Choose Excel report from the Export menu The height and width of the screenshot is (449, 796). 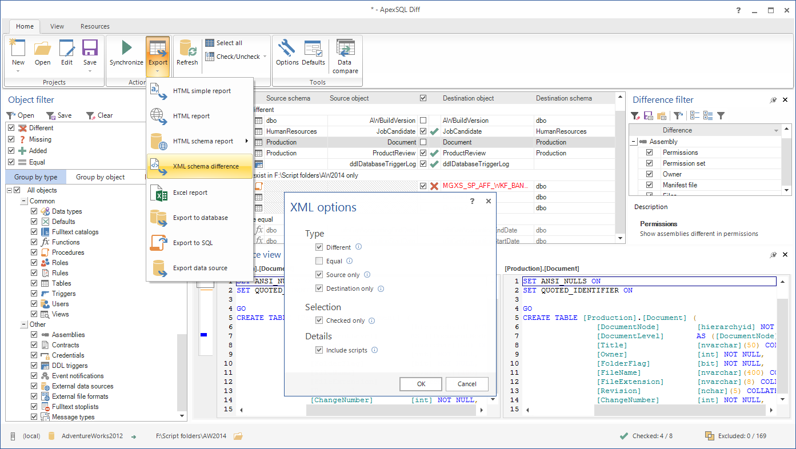191,193
